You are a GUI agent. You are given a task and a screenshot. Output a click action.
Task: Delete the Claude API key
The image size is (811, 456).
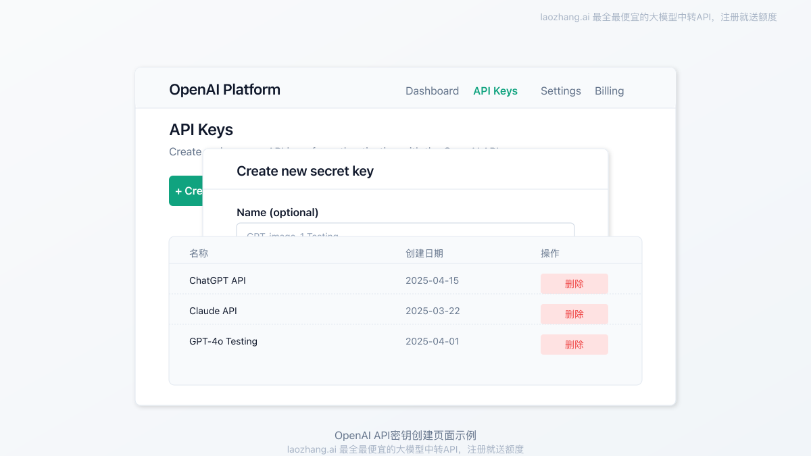click(574, 314)
